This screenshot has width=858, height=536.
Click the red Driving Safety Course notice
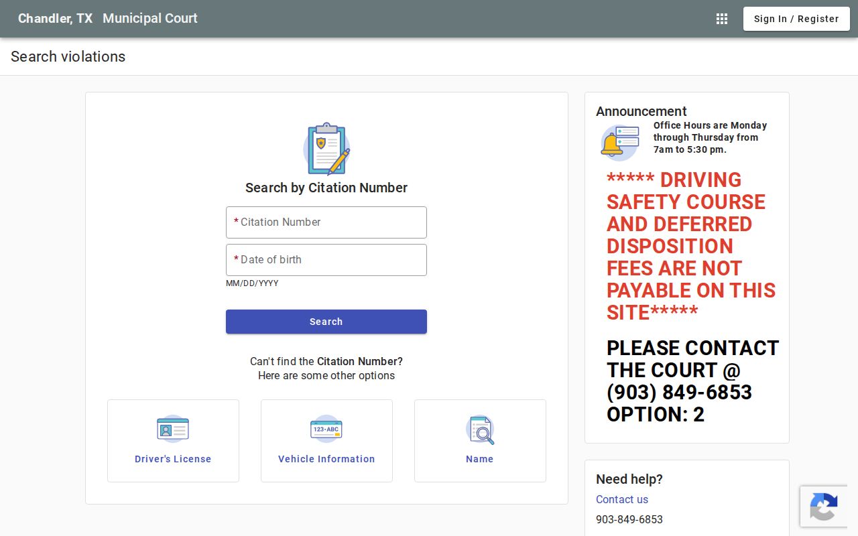691,246
